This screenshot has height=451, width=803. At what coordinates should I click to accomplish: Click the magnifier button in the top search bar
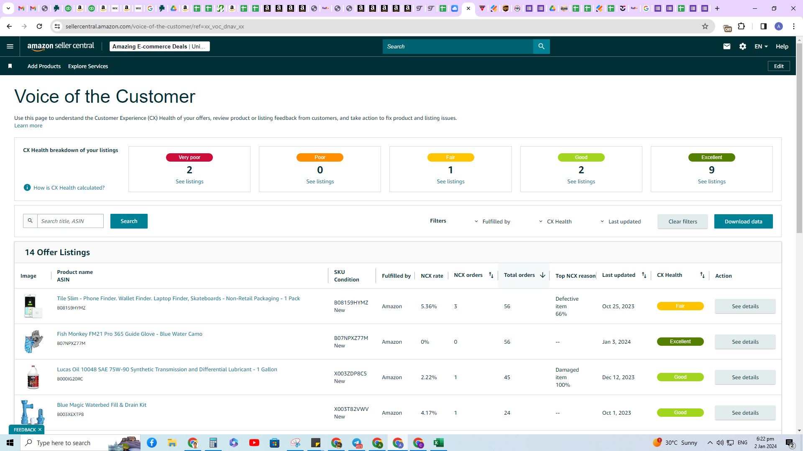click(541, 46)
